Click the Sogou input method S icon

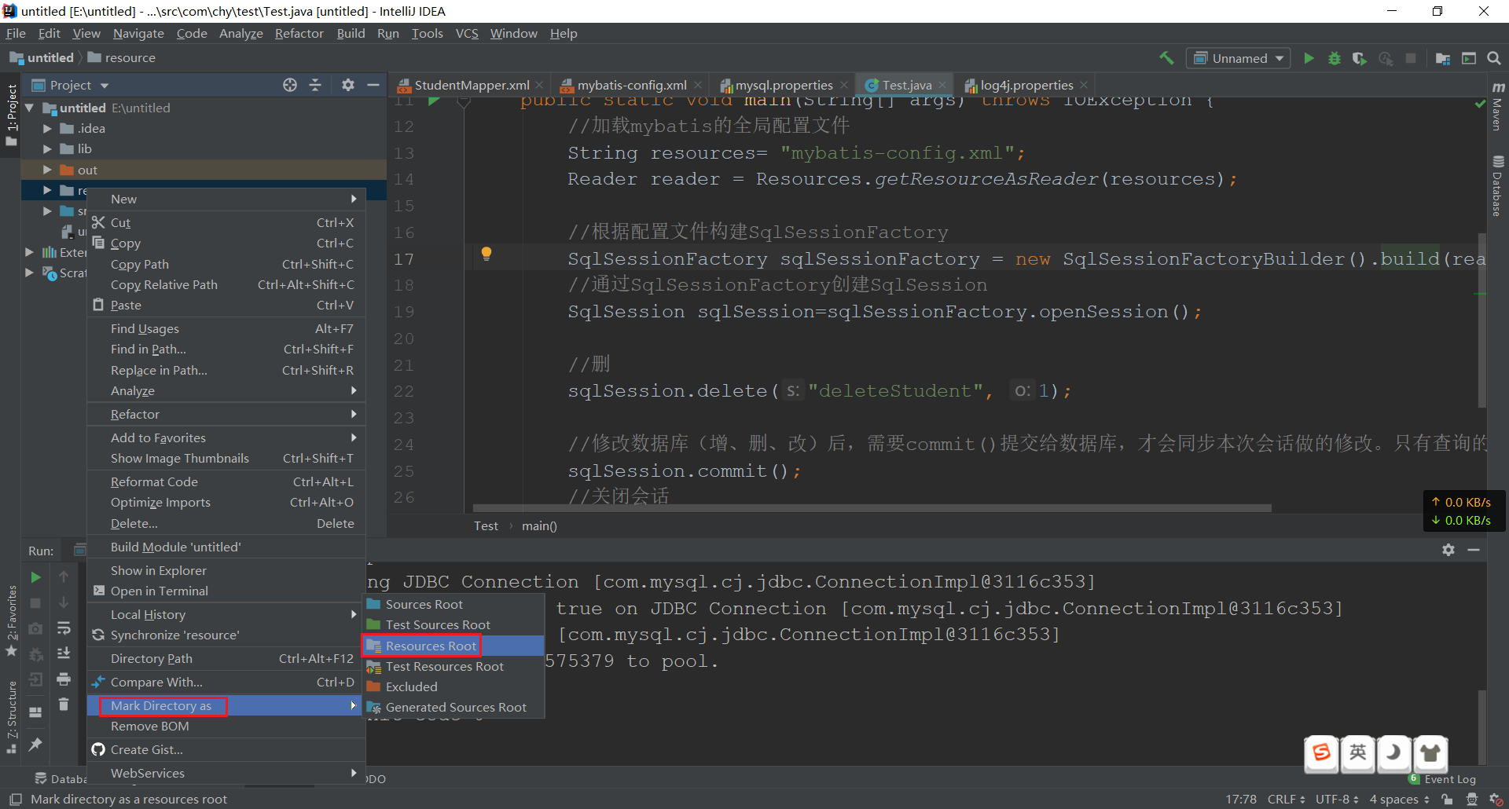point(1322,752)
